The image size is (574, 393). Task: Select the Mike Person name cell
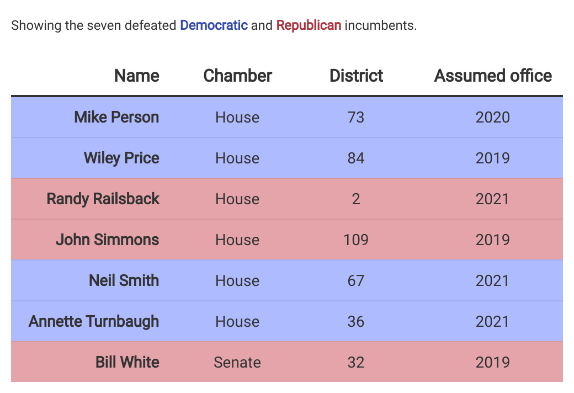click(116, 117)
